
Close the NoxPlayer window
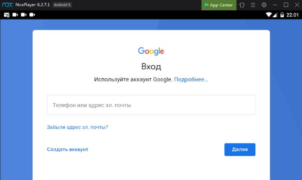click(297, 5)
